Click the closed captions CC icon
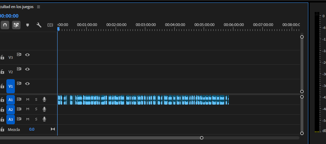326x144 pixels. (50, 25)
